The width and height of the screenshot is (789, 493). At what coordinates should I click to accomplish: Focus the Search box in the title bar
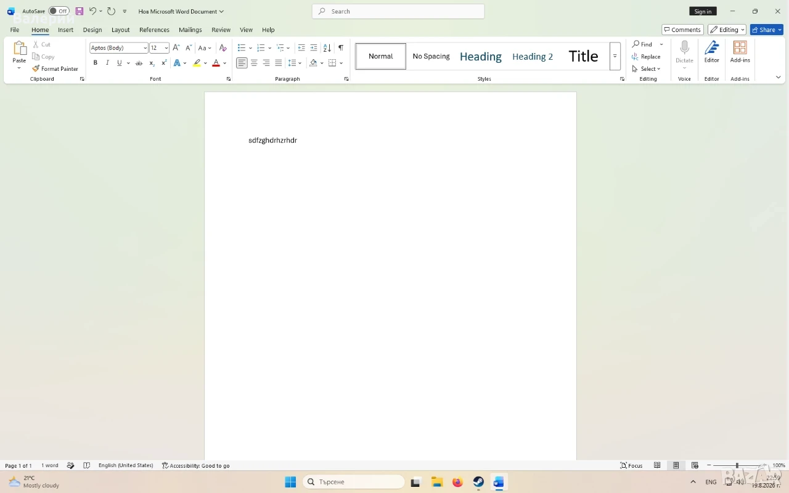click(398, 11)
